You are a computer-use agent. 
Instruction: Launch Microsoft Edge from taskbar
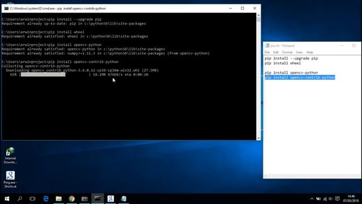(x=46, y=199)
